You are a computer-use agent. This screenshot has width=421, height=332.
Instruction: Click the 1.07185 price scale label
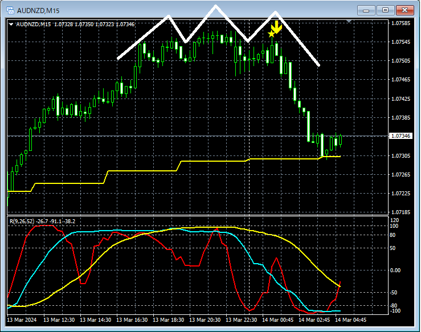[x=401, y=212]
